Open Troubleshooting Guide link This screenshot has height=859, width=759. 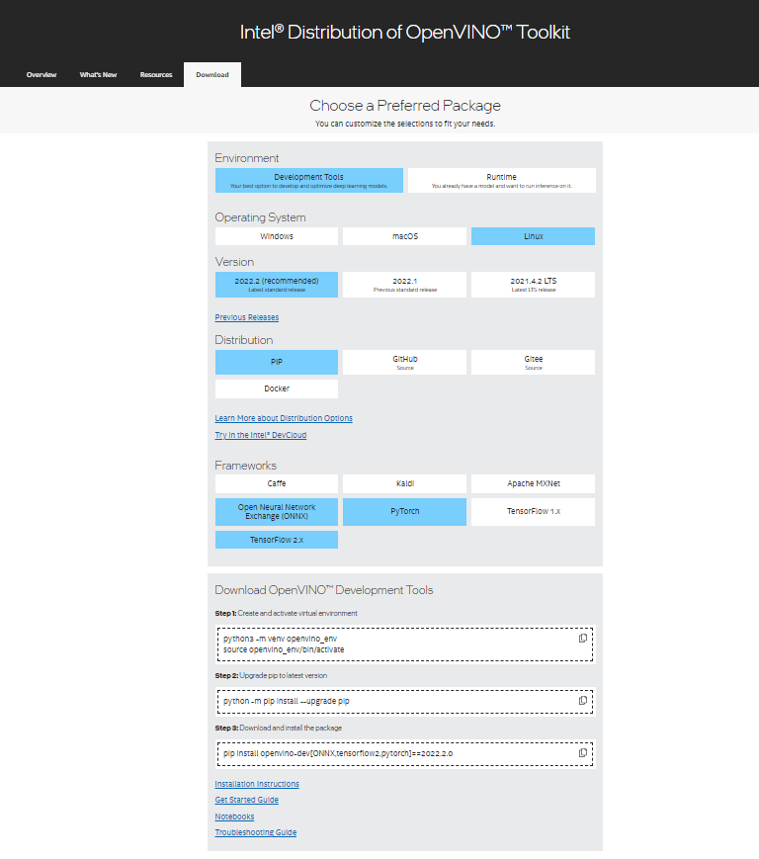pos(256,832)
